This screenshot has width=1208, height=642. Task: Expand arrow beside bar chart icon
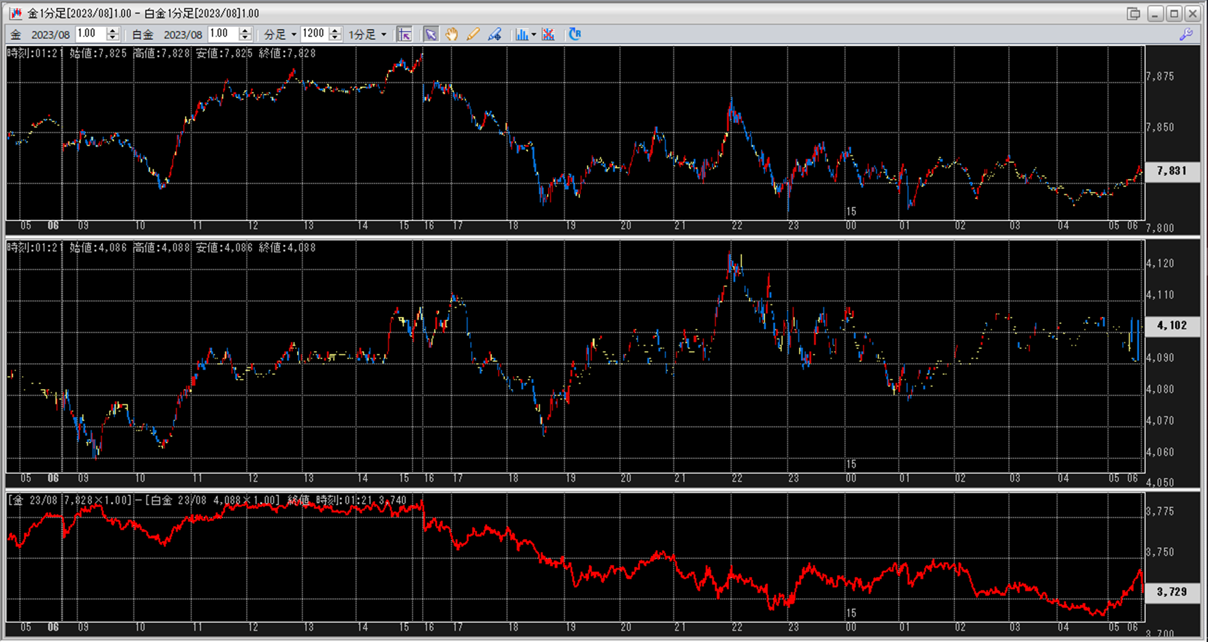(x=533, y=34)
